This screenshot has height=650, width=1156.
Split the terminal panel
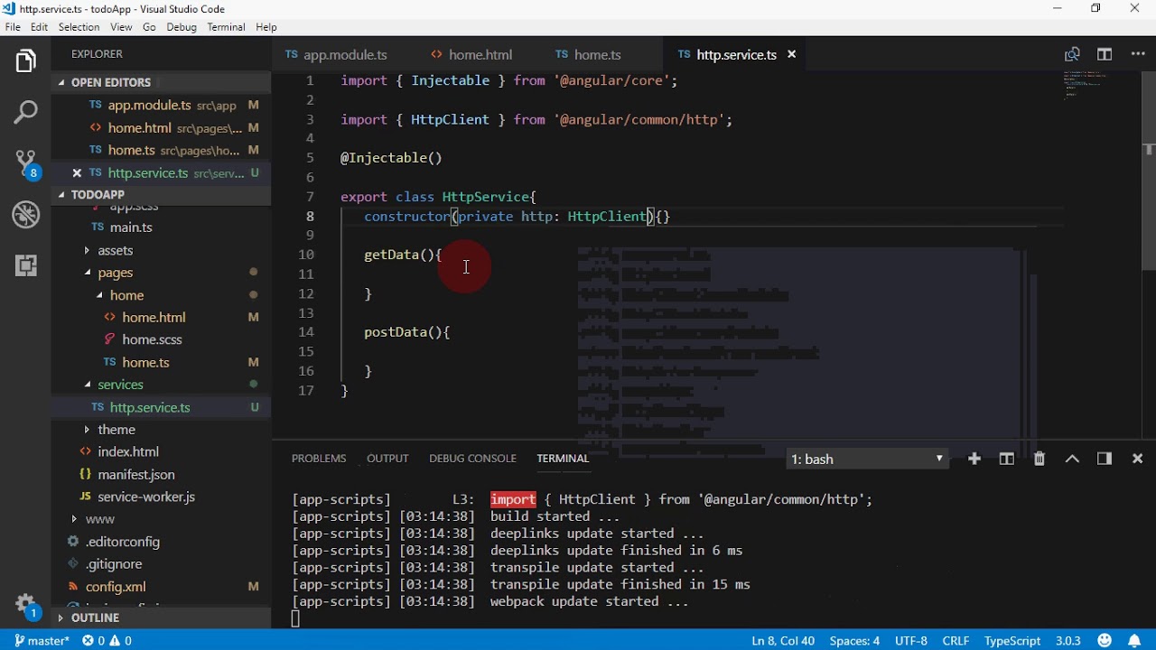pos(1007,460)
